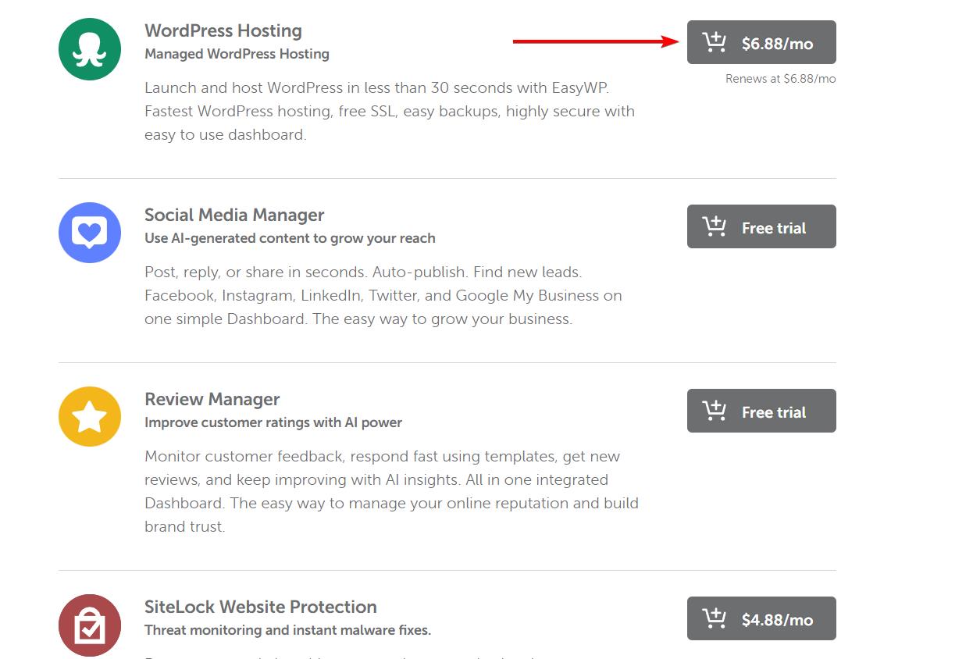This screenshot has width=973, height=659.
Task: Click the cart icon on Review Manager button
Action: pyautogui.click(x=713, y=411)
